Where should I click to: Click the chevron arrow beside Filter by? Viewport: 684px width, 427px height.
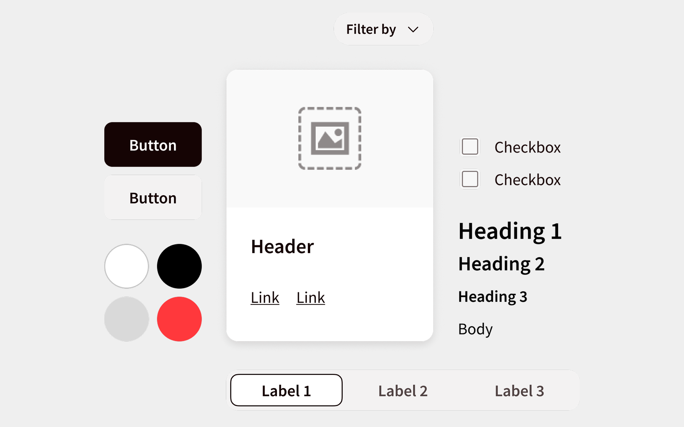point(413,29)
